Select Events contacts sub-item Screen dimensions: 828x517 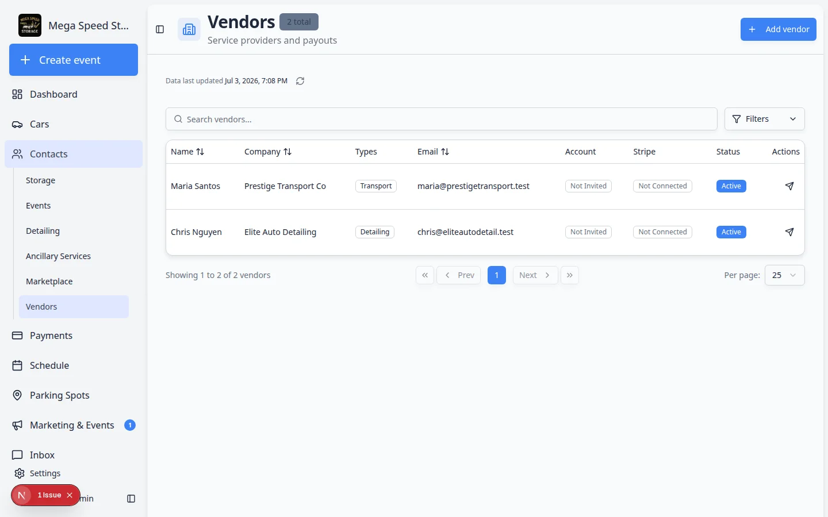pyautogui.click(x=74, y=206)
